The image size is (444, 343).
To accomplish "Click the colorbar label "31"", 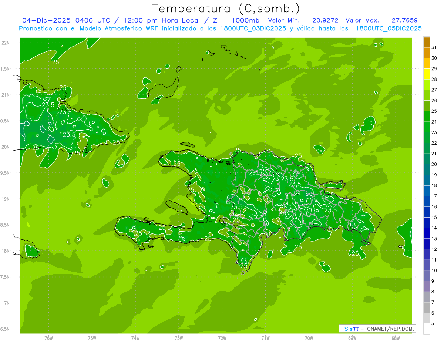I will coord(434,47).
